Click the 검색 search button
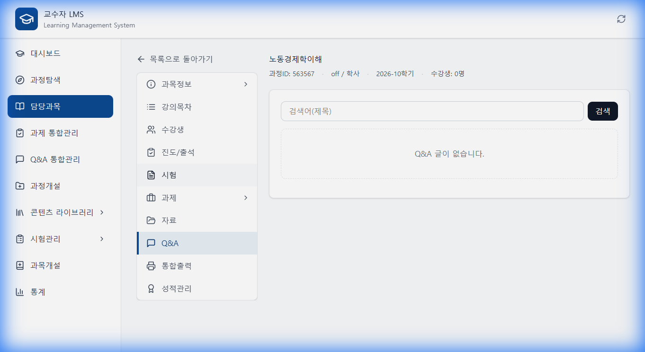The height and width of the screenshot is (352, 645). [x=602, y=111]
